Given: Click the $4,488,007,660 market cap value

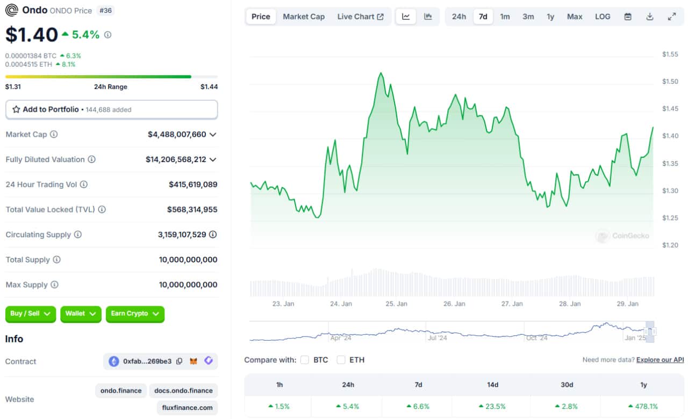Looking at the screenshot, I should (x=177, y=135).
